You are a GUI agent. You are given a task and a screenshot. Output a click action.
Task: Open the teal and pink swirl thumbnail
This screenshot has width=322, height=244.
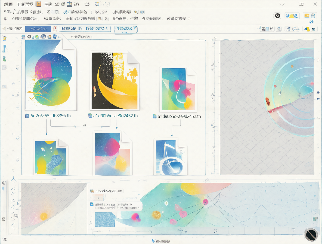click(178, 89)
